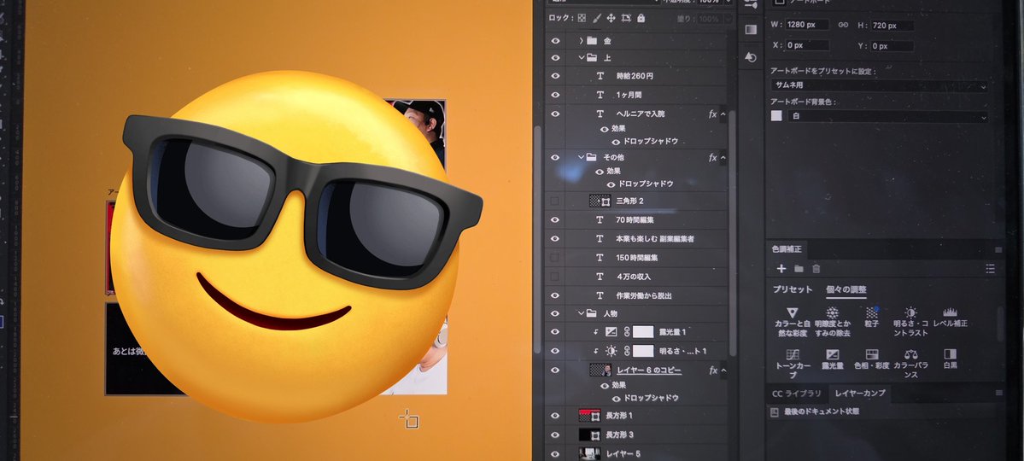Viewport: 1024px width, 461px height.
Task: Click the fx icon on ヘルニアで入院 layer
Action: [712, 114]
